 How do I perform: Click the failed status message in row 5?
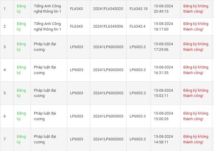196,93
